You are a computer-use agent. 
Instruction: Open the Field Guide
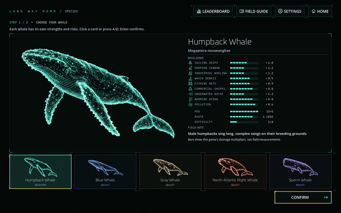click(x=253, y=11)
